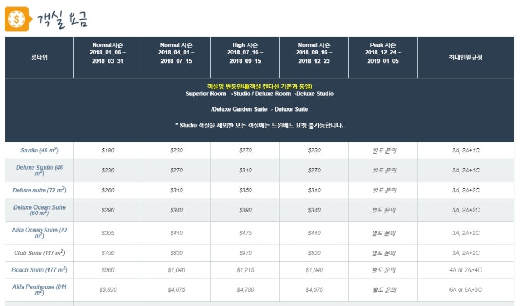Click the 룸타입 column header
Viewport: 520px width, 306px height.
[x=39, y=58]
